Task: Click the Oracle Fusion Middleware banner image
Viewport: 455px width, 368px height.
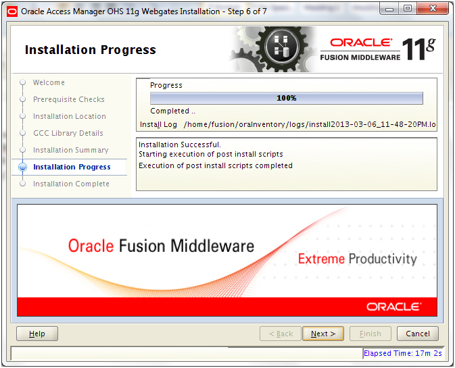Action: [227, 260]
